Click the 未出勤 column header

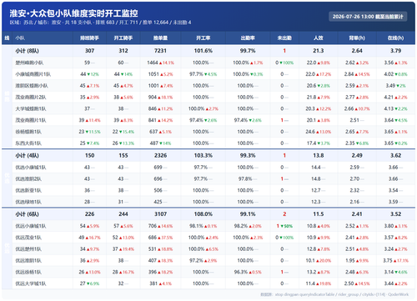point(284,38)
